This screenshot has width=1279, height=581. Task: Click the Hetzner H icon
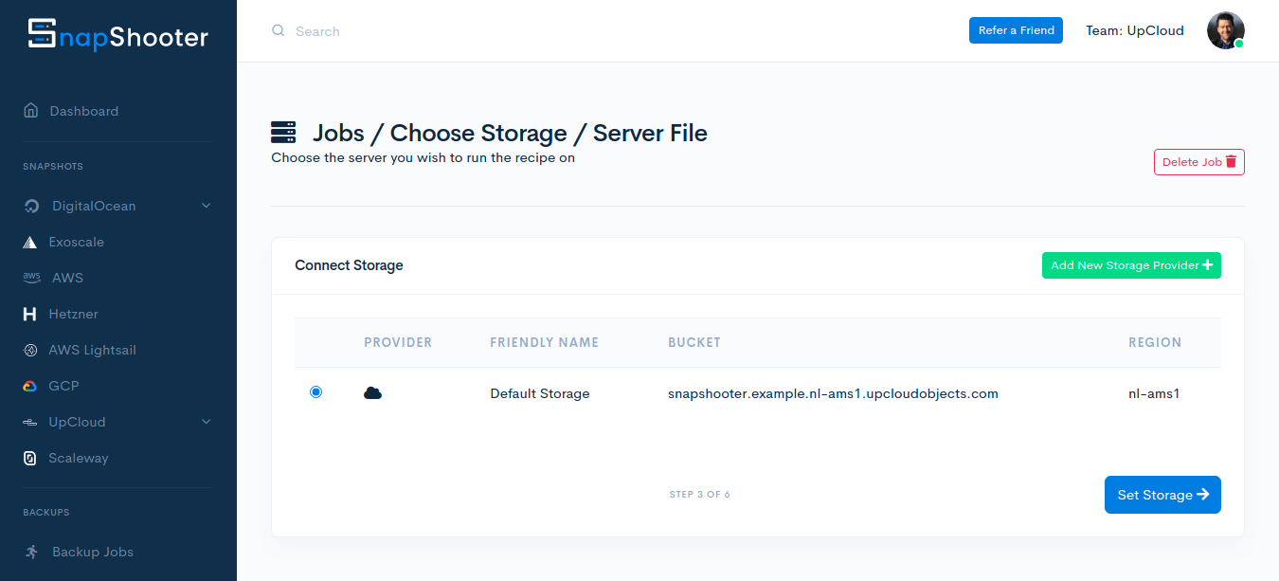30,315
